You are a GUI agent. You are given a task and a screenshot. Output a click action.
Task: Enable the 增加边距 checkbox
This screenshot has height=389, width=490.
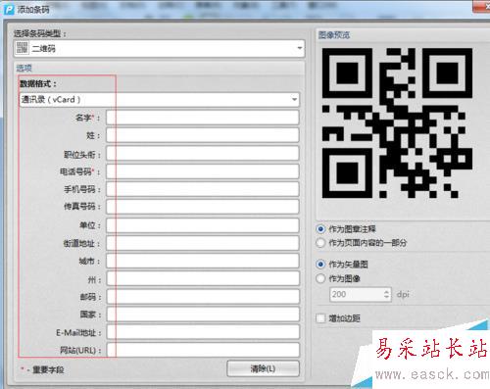320,317
